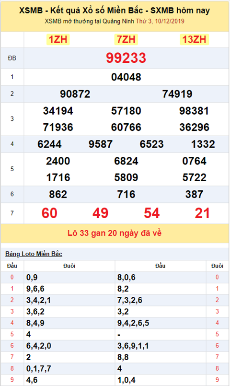This screenshot has width=230, height=386.
Task: Select the 1ZH ticket code
Action: pos(58,40)
